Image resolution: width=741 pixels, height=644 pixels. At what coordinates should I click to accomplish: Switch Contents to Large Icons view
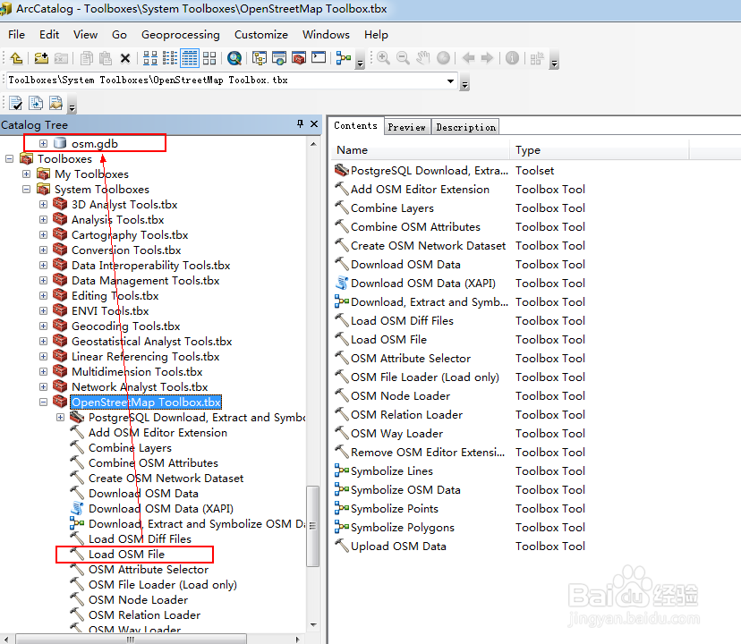click(150, 58)
